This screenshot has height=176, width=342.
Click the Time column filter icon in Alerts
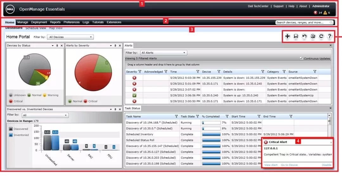(x=197, y=72)
